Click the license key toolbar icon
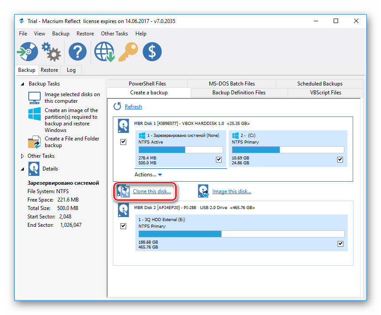The height and width of the screenshot is (315, 381). click(x=129, y=52)
